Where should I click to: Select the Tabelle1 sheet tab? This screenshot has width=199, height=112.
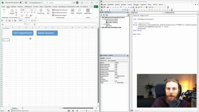click(14, 108)
